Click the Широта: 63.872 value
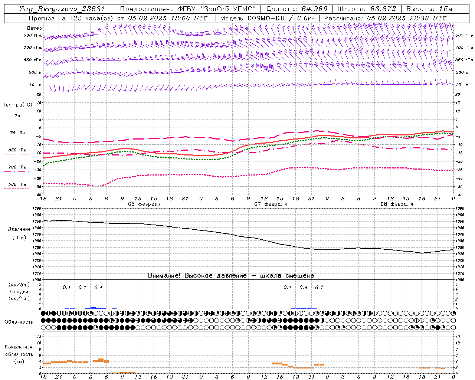475x380 pixels. [367, 9]
